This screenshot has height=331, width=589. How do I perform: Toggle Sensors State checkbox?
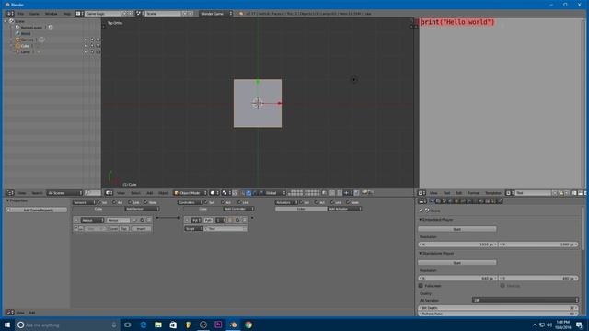(145, 202)
